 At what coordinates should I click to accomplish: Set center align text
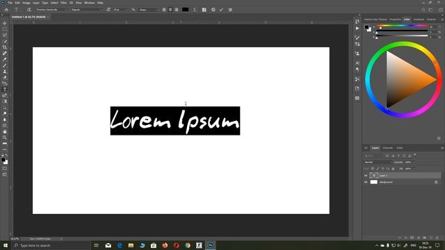[170, 10]
